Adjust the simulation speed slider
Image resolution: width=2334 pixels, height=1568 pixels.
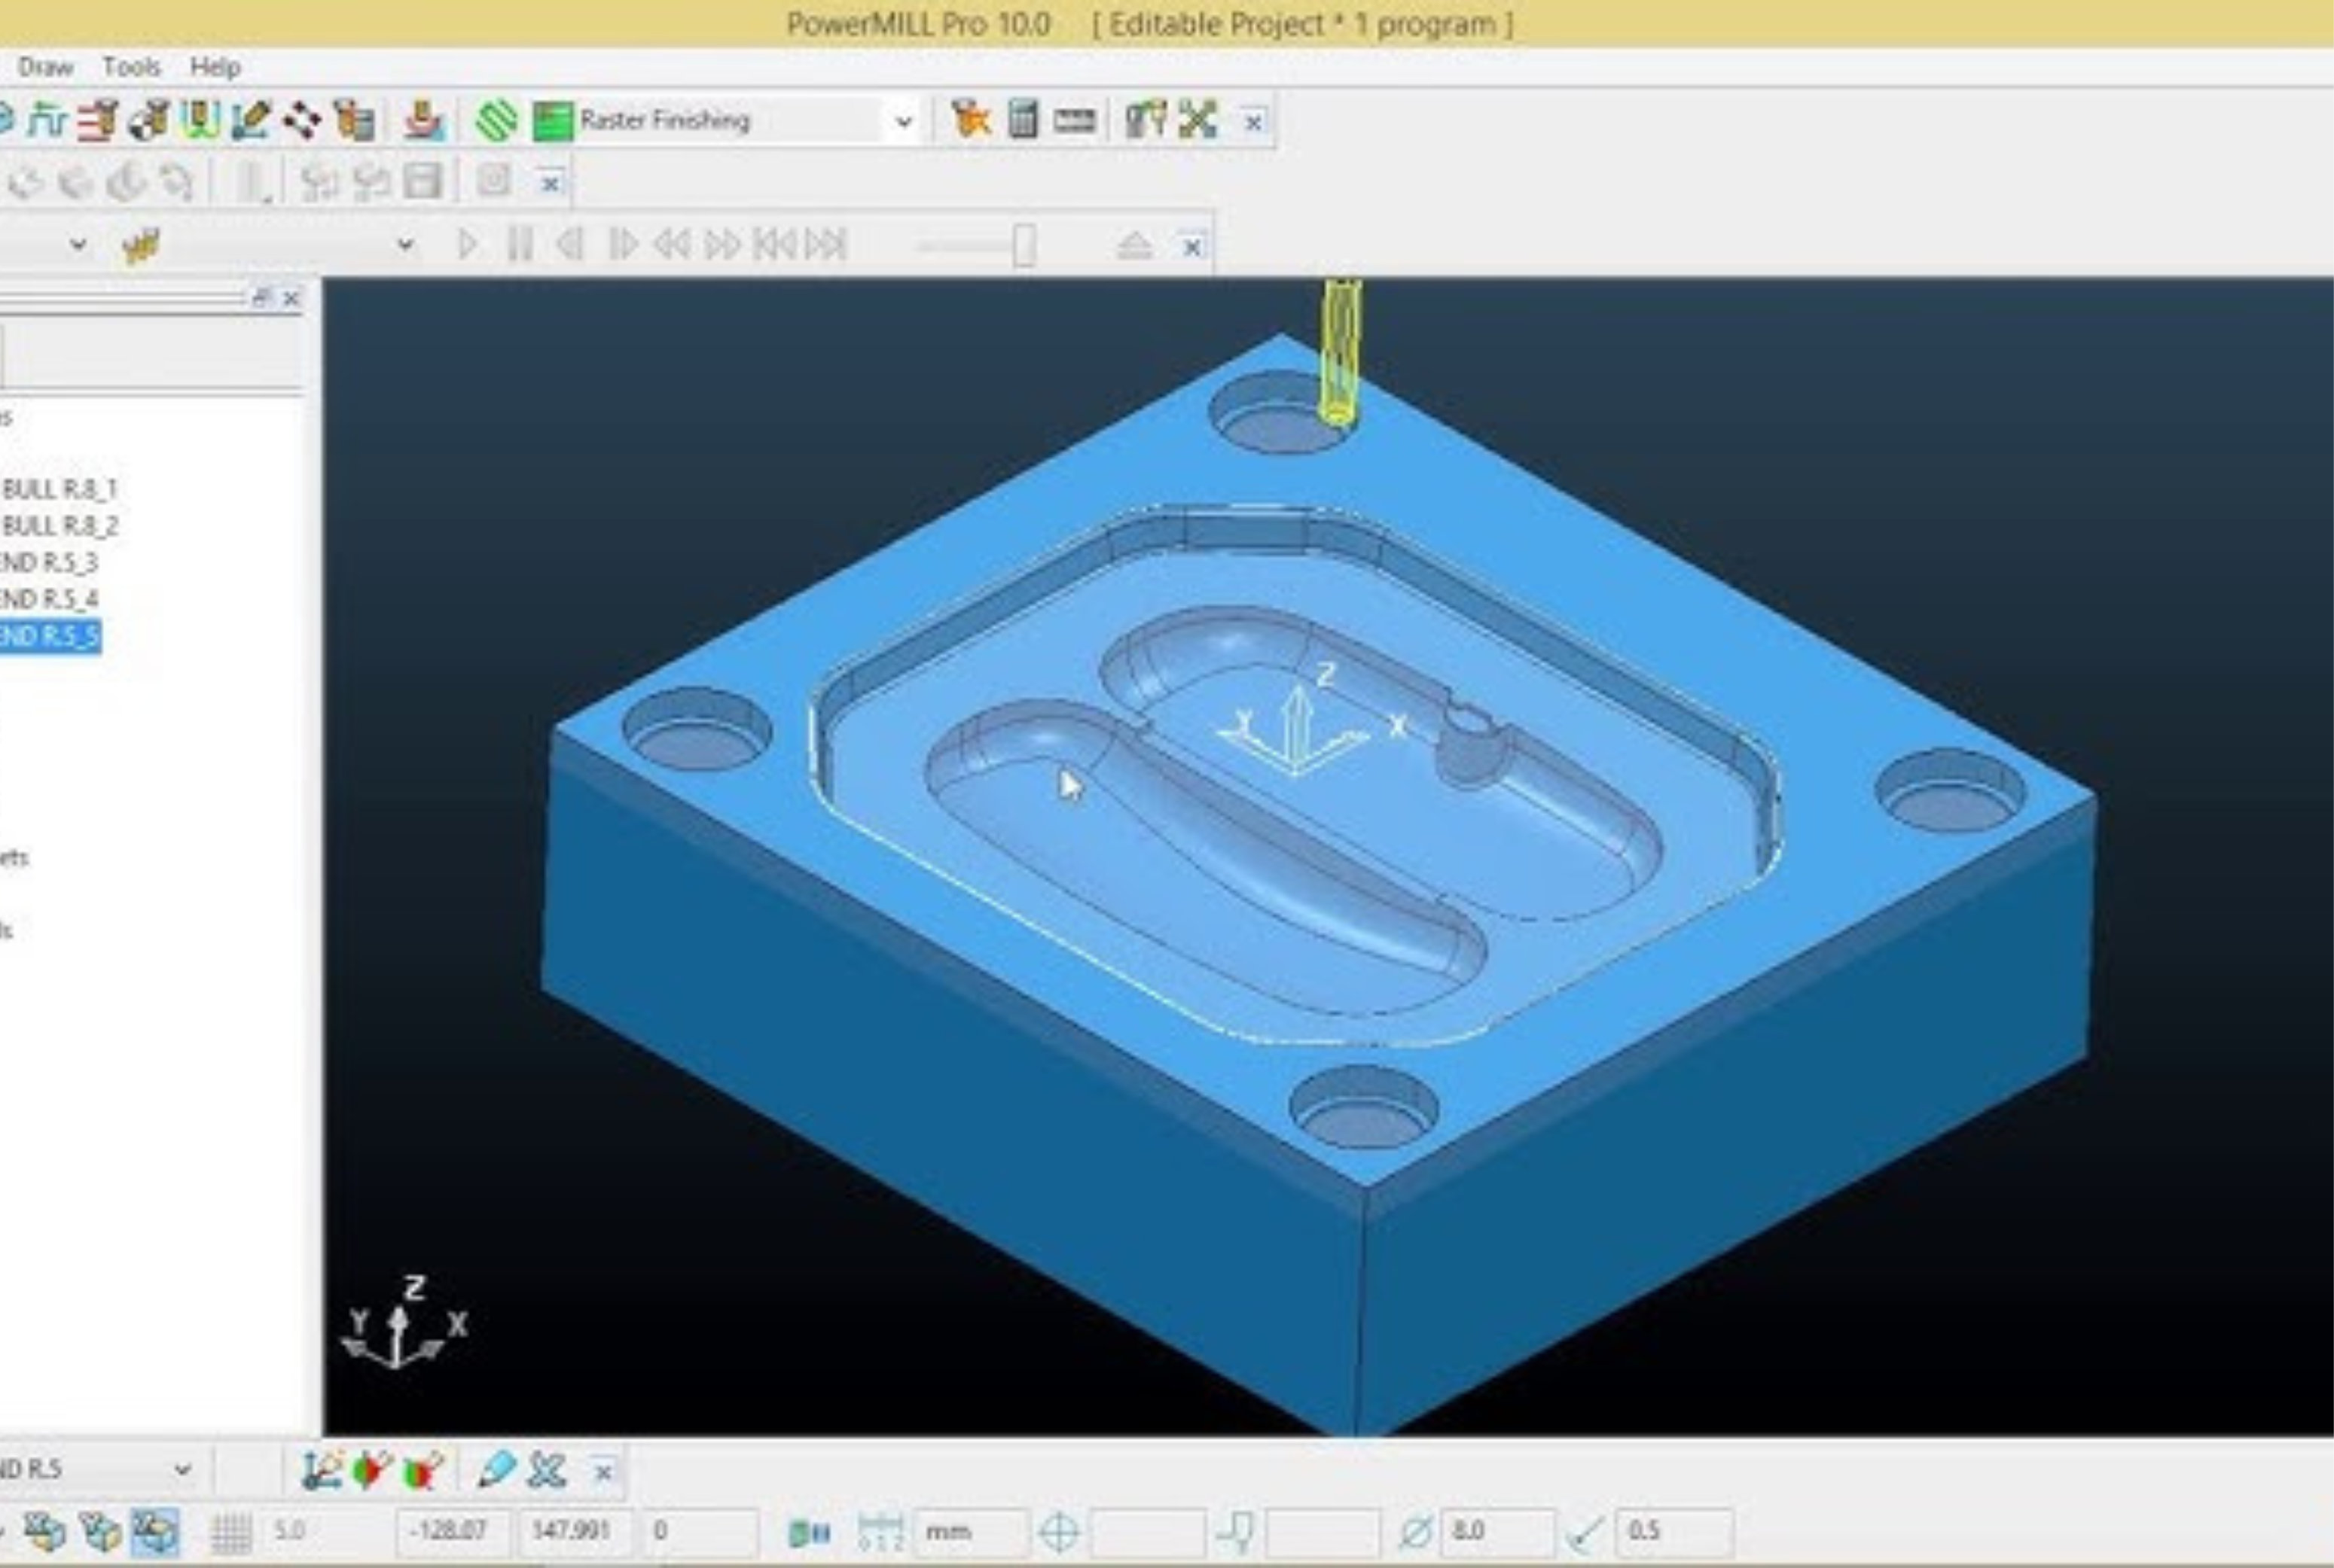(x=1023, y=245)
